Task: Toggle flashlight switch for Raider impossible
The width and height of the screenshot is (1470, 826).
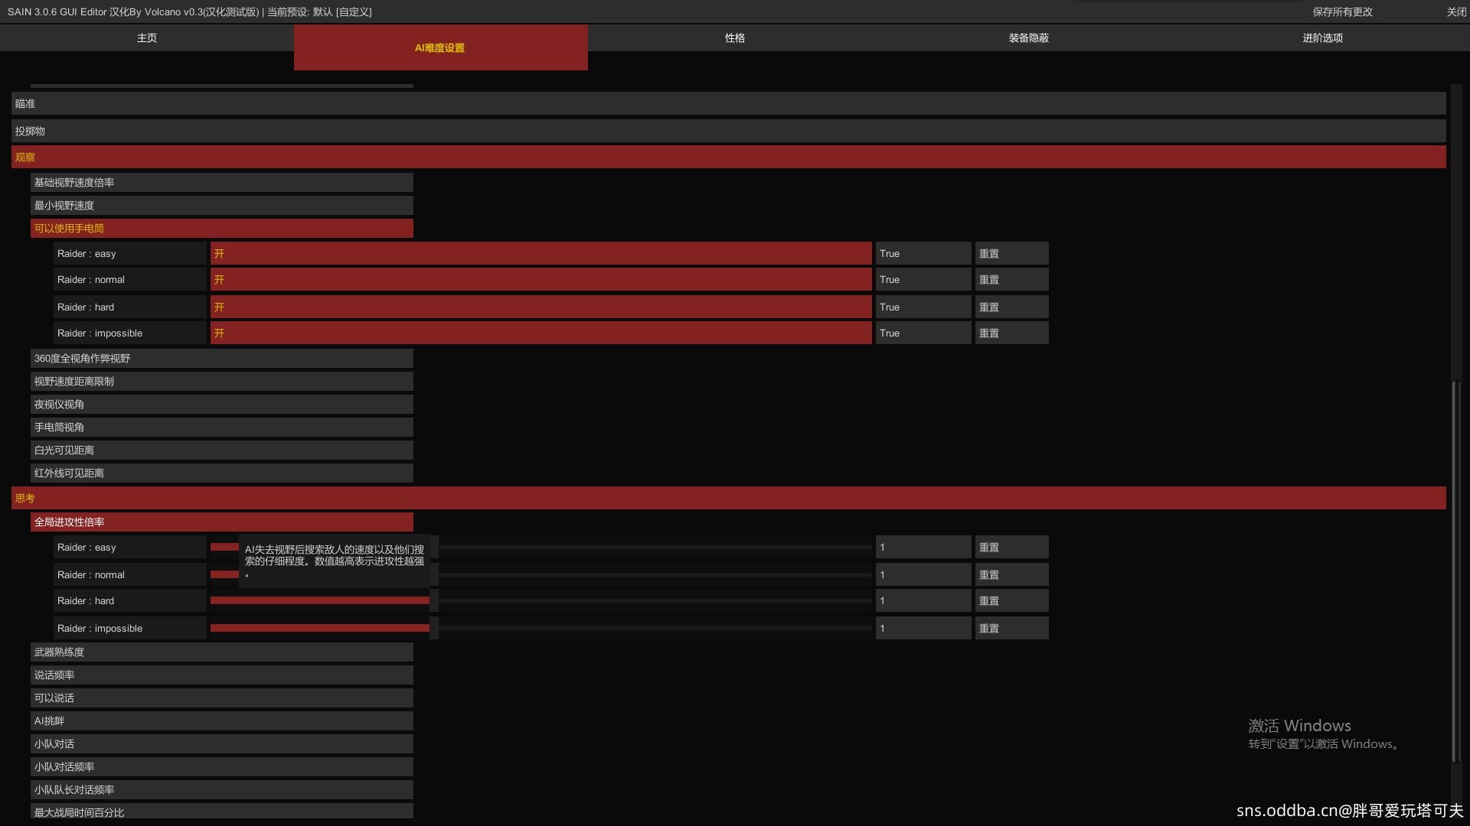Action: (541, 333)
